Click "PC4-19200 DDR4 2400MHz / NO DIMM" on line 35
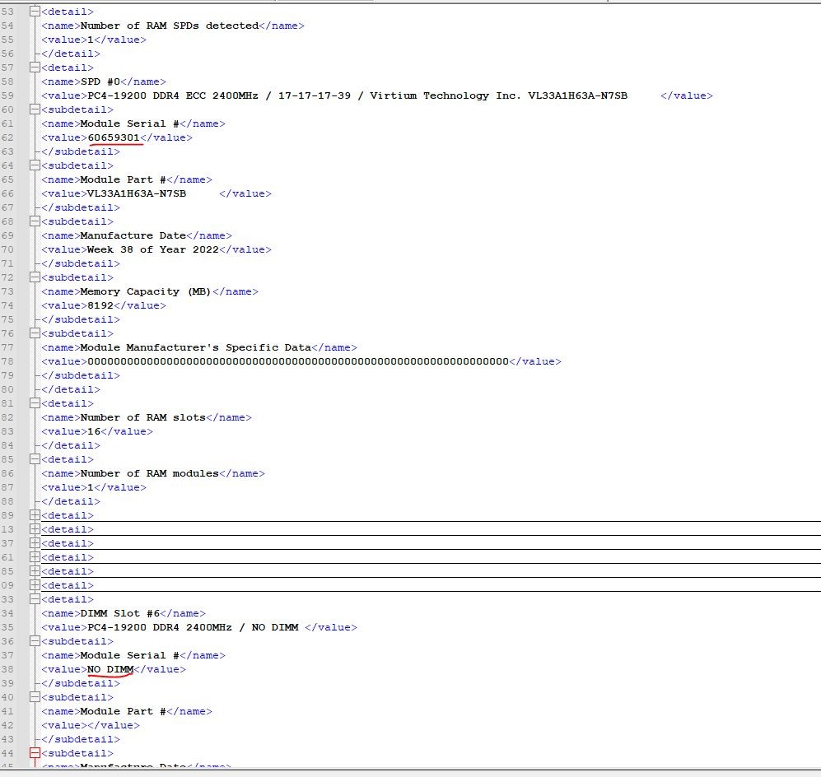This screenshot has height=777, width=821. (x=193, y=627)
